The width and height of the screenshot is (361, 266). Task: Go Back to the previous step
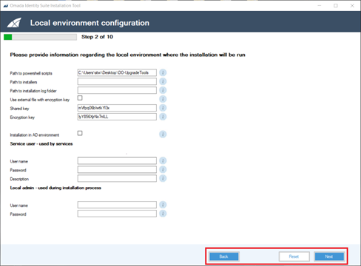pos(224,256)
